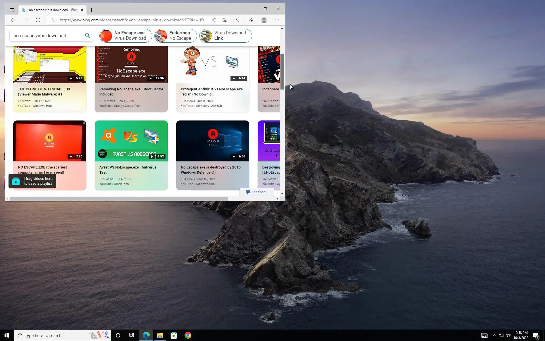545x341 pixels.
Task: Select the Enderman No Escape suggestion
Action: point(175,36)
